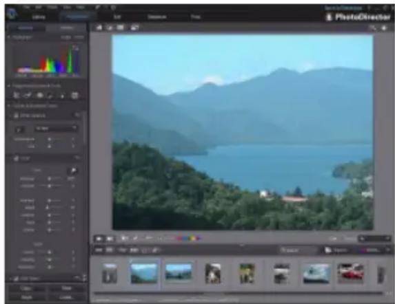395x304 pixels.
Task: Switch to the Presets panel tab
Action: pyautogui.click(x=67, y=28)
